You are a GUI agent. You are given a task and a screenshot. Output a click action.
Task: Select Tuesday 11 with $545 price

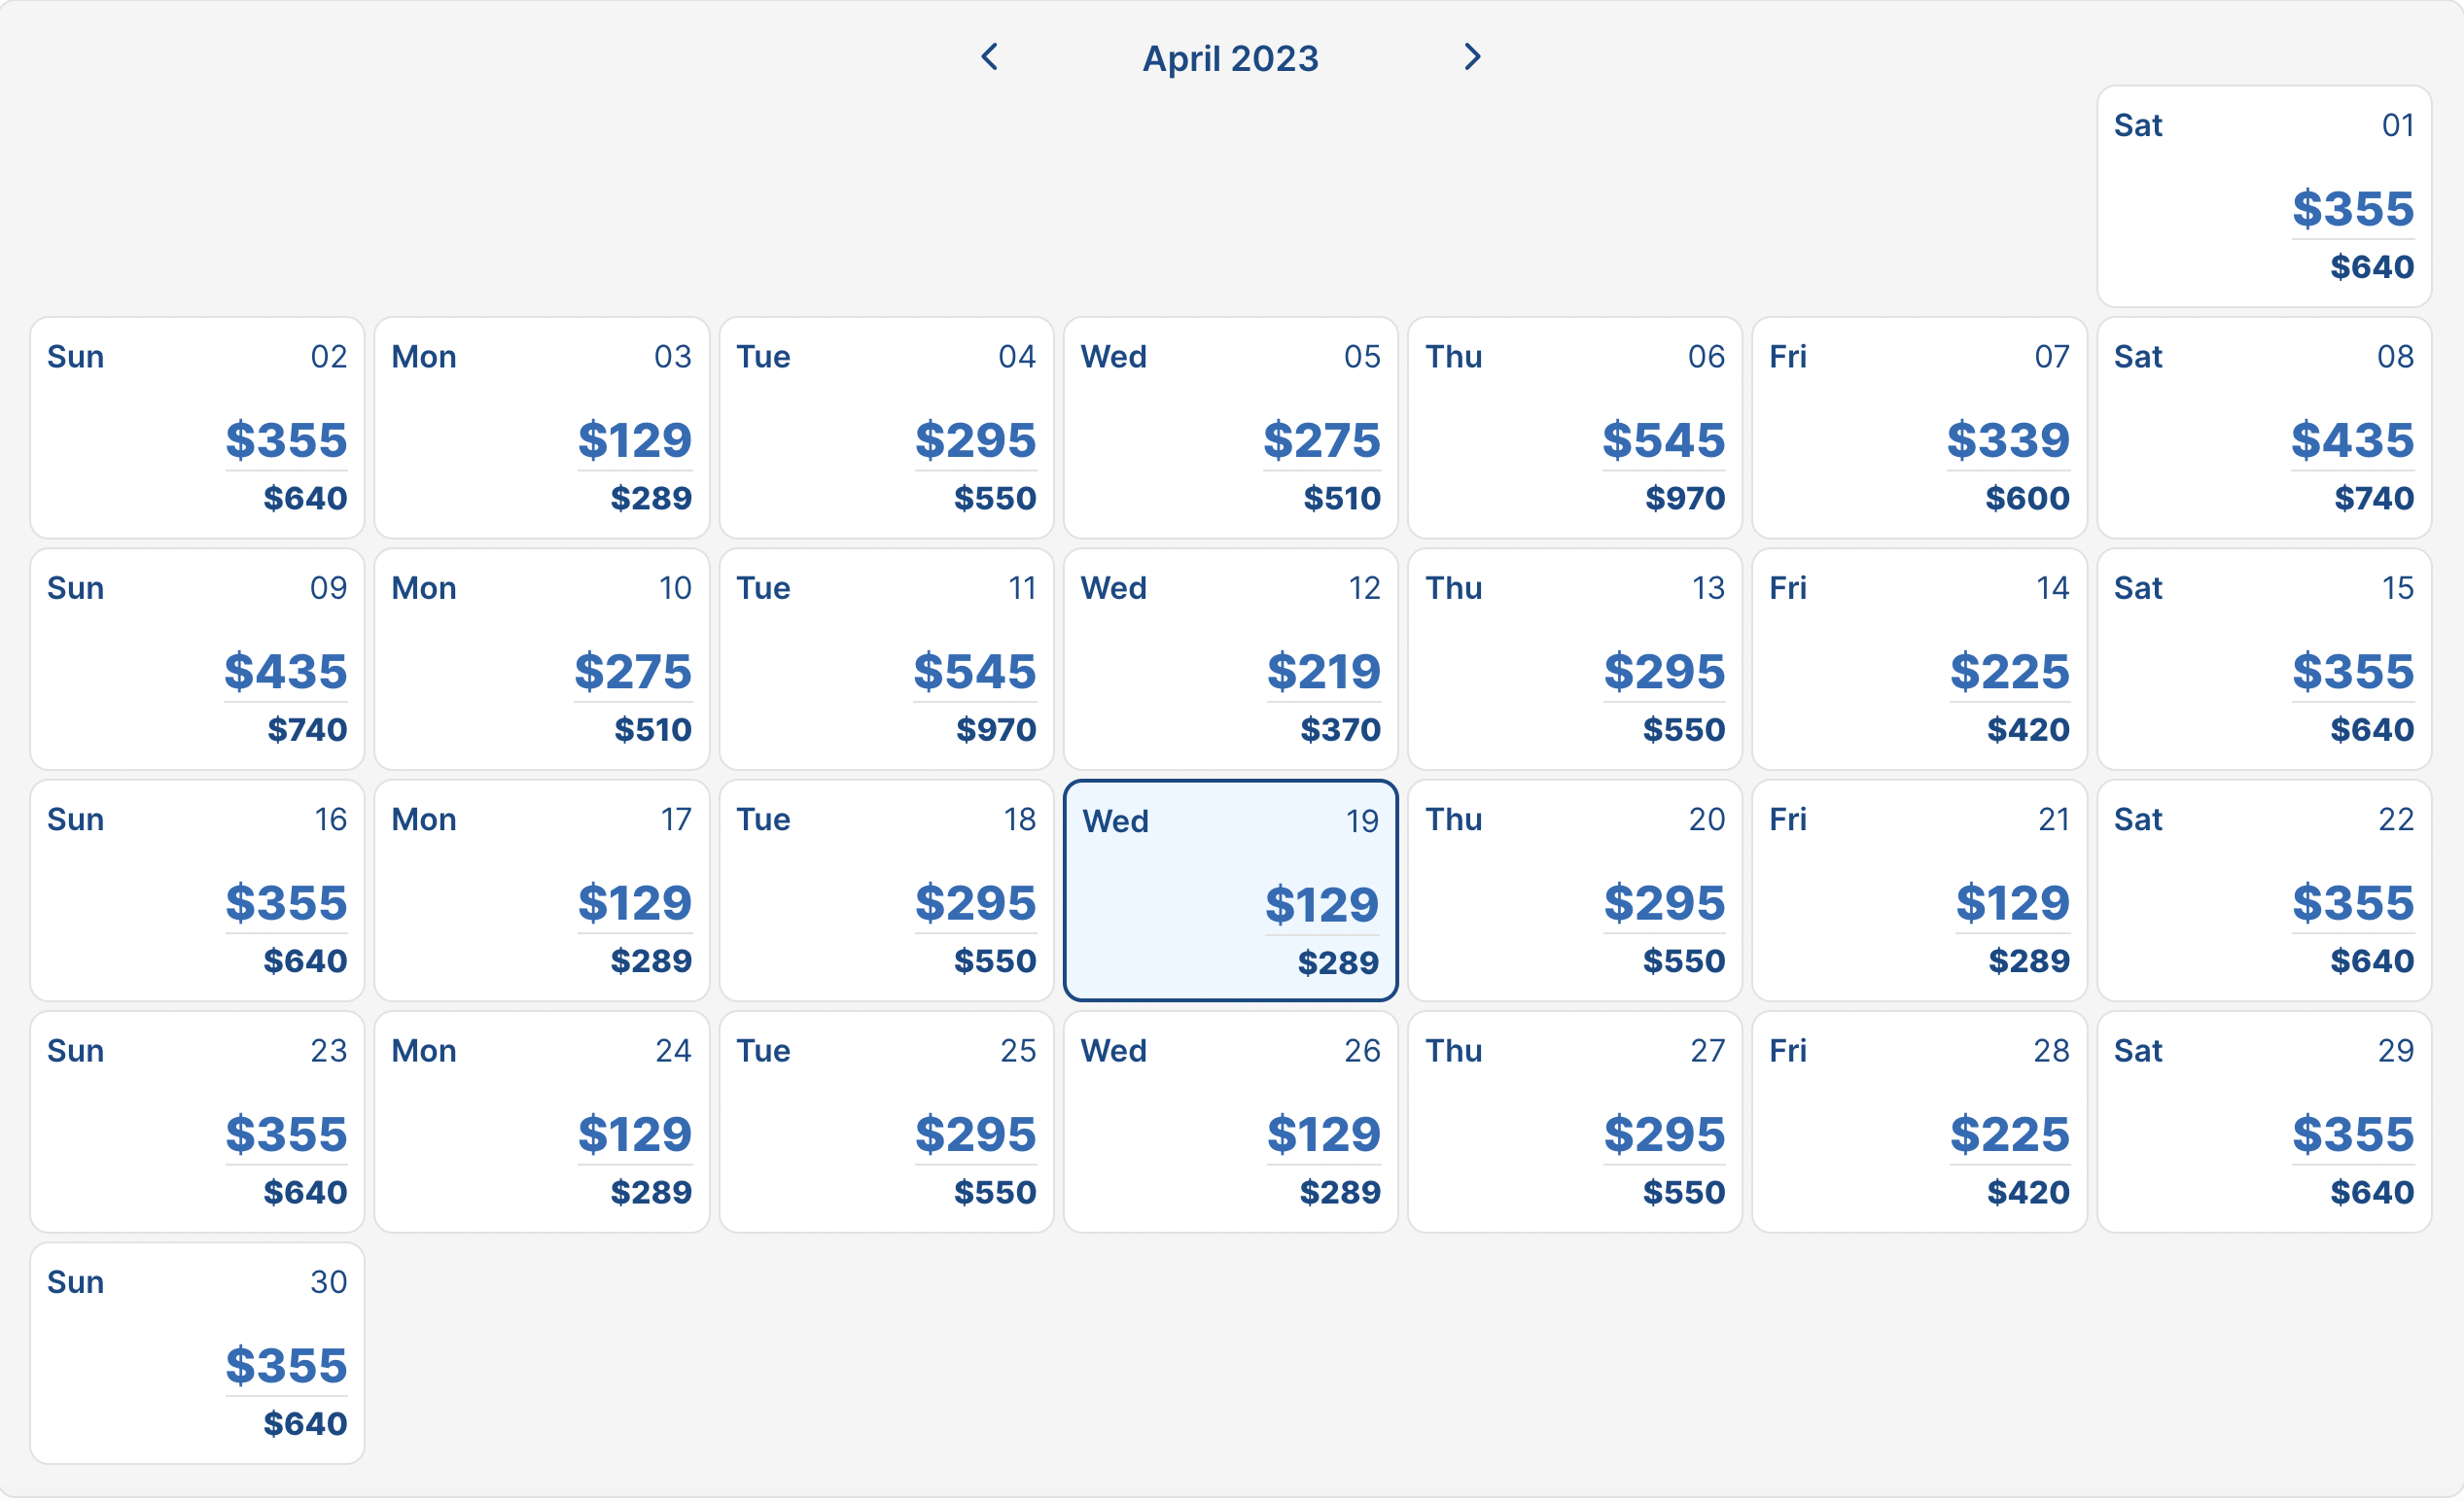[x=886, y=659]
